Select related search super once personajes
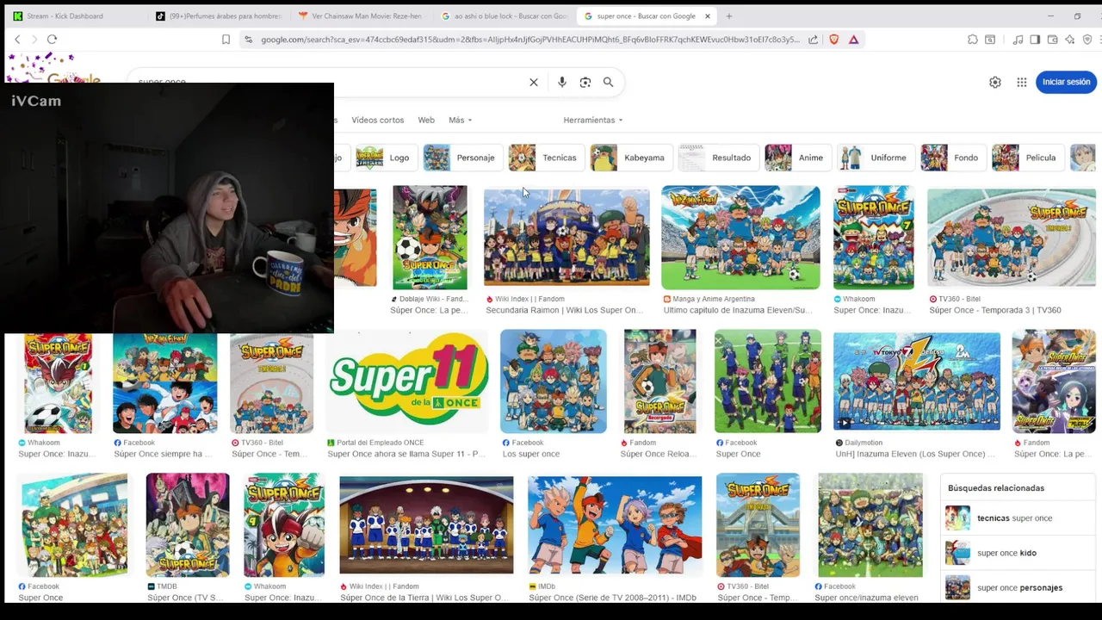This screenshot has width=1102, height=620. click(1018, 587)
